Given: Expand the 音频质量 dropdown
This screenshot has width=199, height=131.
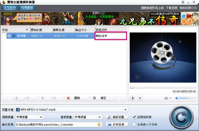Looking at the screenshot, I should coord(99,117).
